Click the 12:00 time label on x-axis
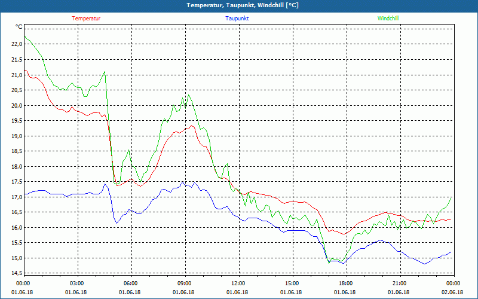 pos(238,283)
